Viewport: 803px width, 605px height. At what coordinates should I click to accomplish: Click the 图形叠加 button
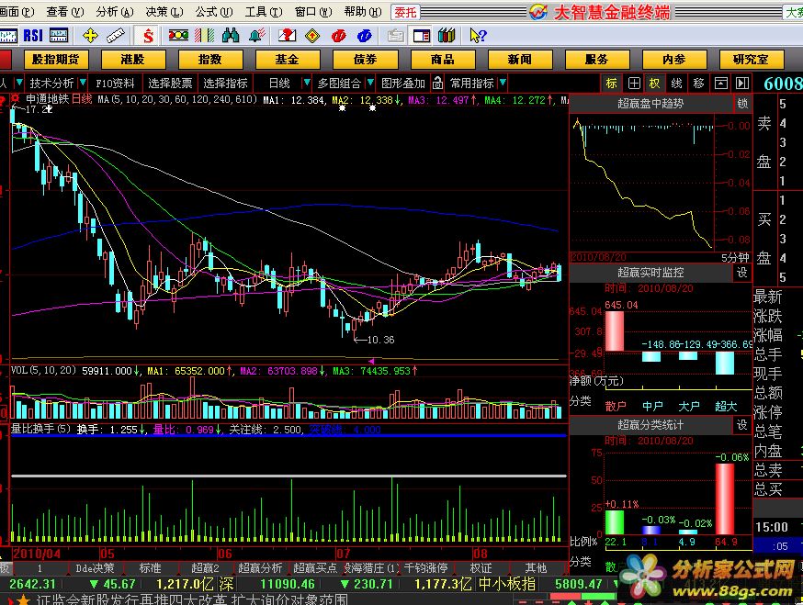click(403, 83)
